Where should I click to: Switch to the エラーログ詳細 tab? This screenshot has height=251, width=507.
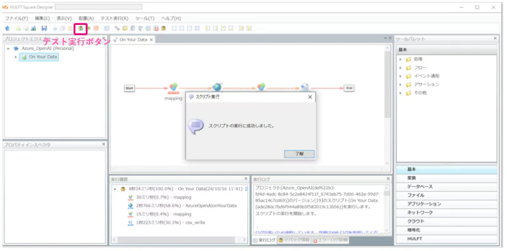330,240
